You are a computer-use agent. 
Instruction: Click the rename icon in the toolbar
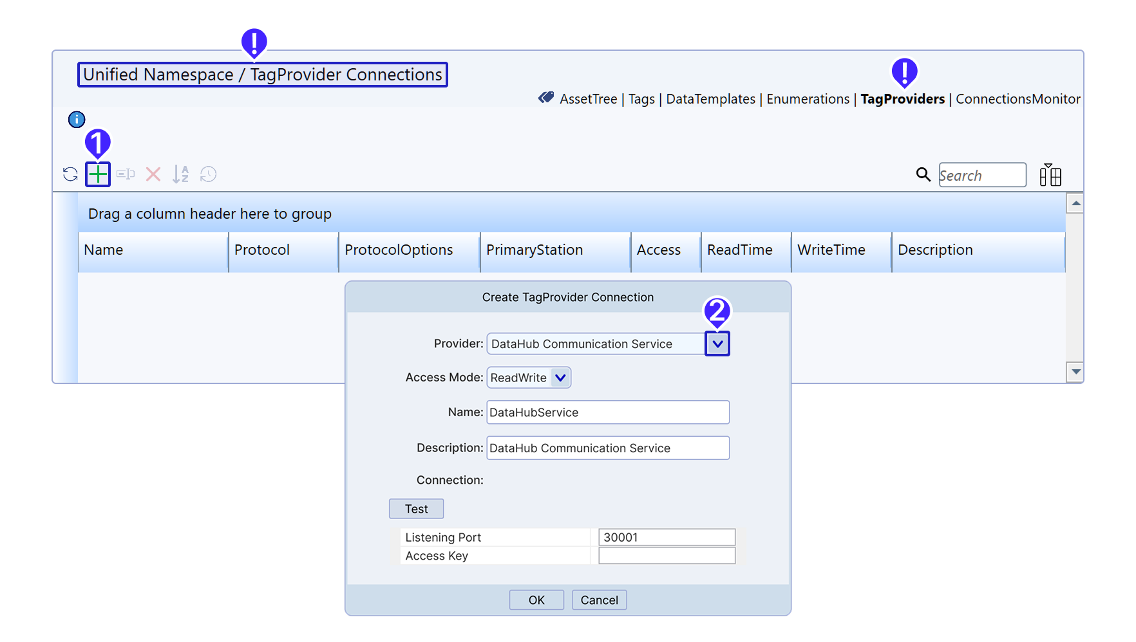tap(126, 174)
